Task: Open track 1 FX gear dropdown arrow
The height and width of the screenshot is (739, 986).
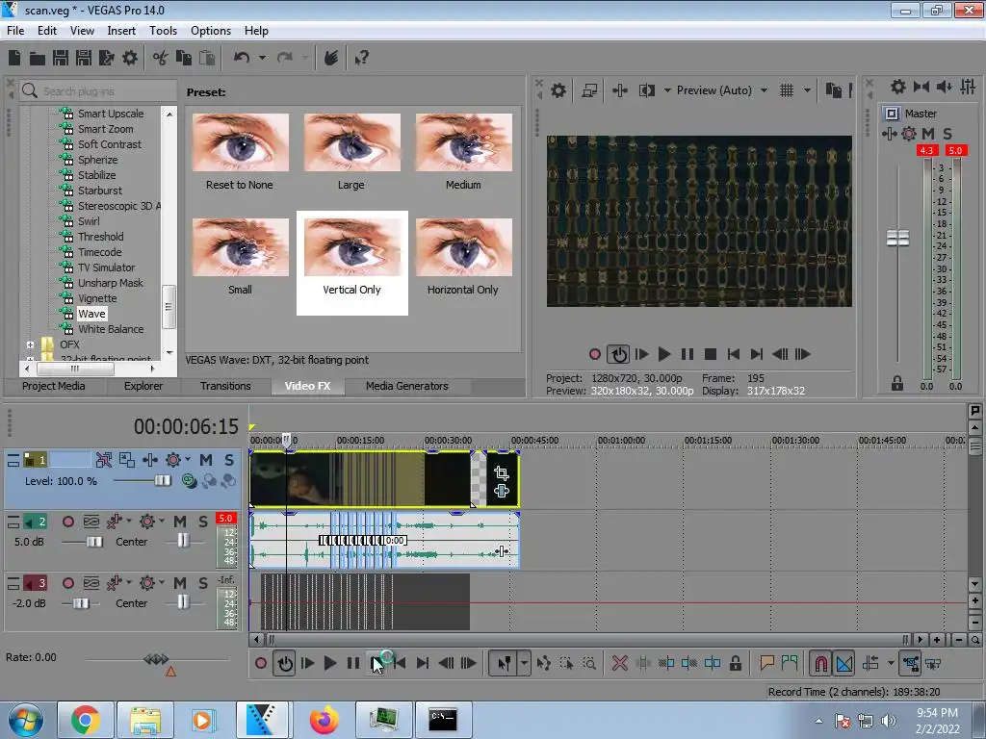Action: [x=188, y=459]
